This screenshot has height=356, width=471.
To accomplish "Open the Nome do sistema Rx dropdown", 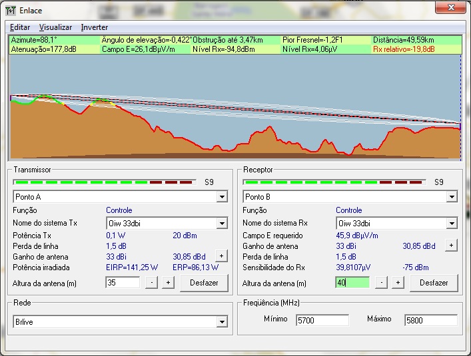I will pos(452,224).
